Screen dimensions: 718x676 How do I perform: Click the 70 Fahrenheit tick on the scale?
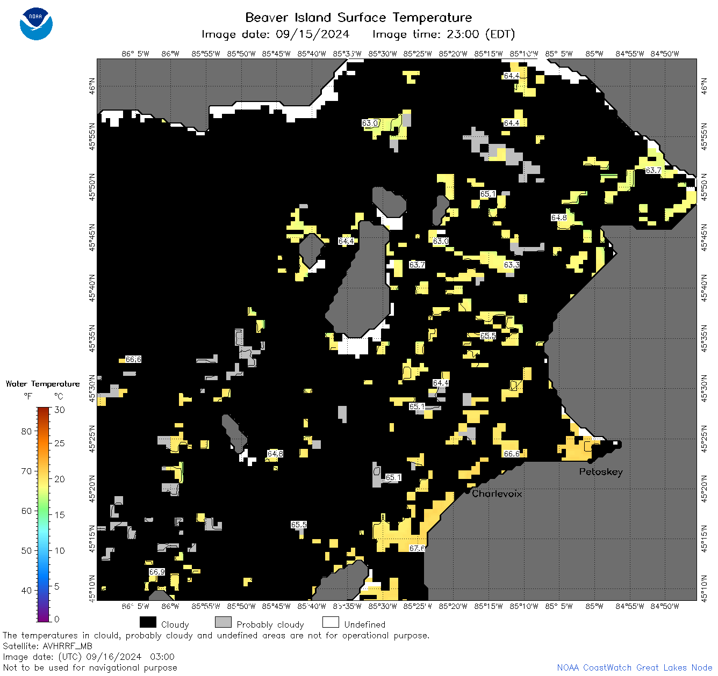tap(26, 471)
